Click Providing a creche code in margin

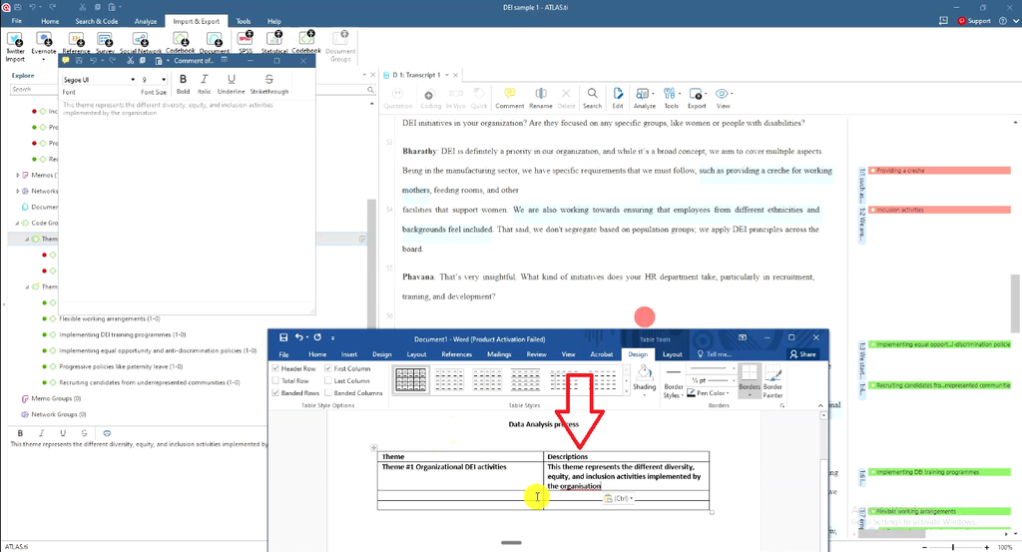940,171
